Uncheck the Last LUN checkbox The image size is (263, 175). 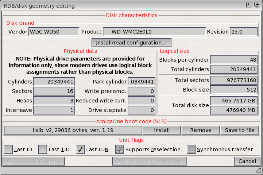click(81, 149)
